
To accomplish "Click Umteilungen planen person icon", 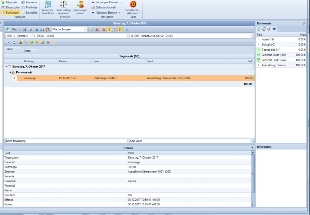I will [x=80, y=4].
